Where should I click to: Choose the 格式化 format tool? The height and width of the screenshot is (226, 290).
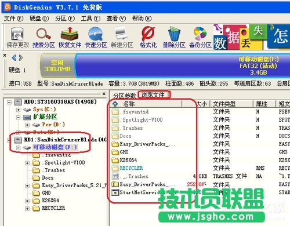(x=148, y=37)
